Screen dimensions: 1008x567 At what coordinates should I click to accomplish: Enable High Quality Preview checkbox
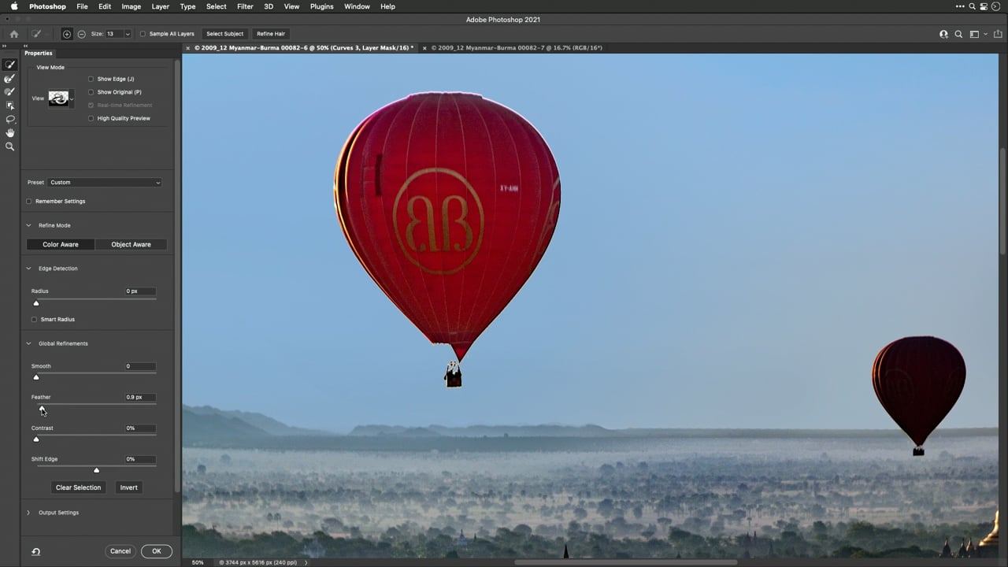point(91,118)
